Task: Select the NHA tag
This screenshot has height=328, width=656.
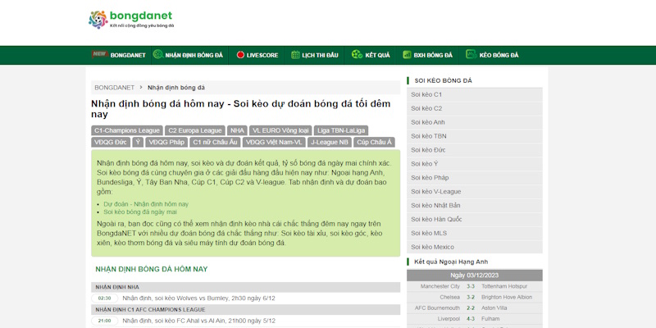Action: click(x=237, y=130)
